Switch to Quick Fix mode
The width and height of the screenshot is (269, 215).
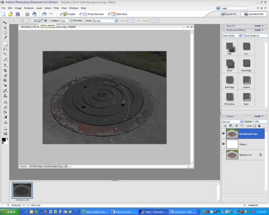point(229,14)
